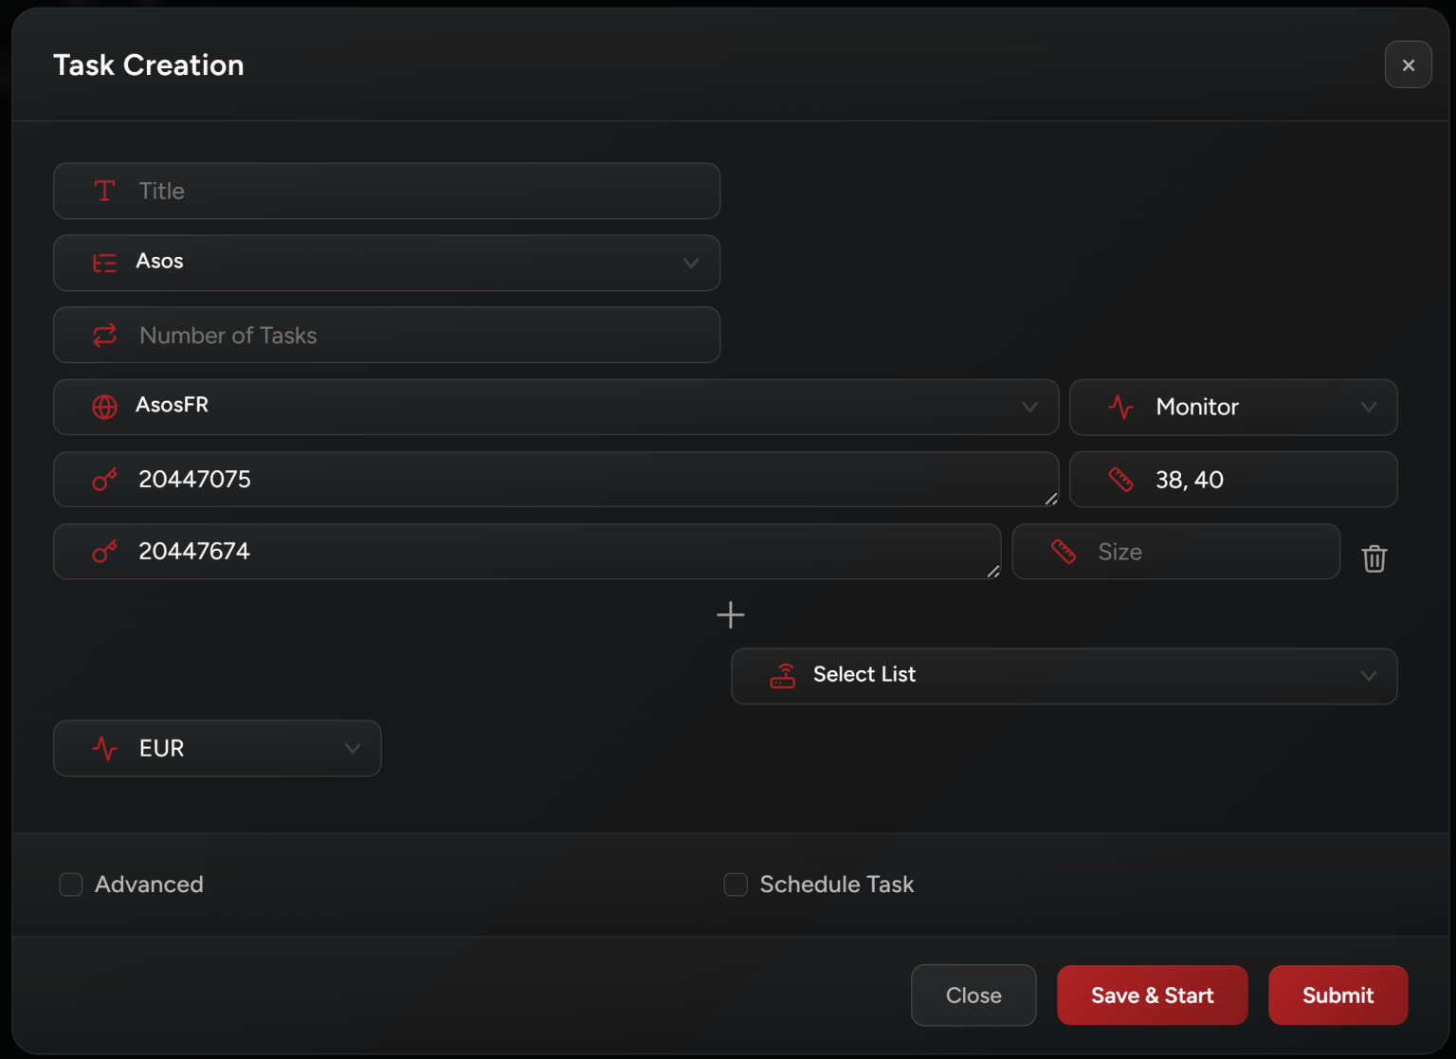Click the globe icon next to AsosFR
Image resolution: width=1456 pixels, height=1059 pixels.
[104, 407]
